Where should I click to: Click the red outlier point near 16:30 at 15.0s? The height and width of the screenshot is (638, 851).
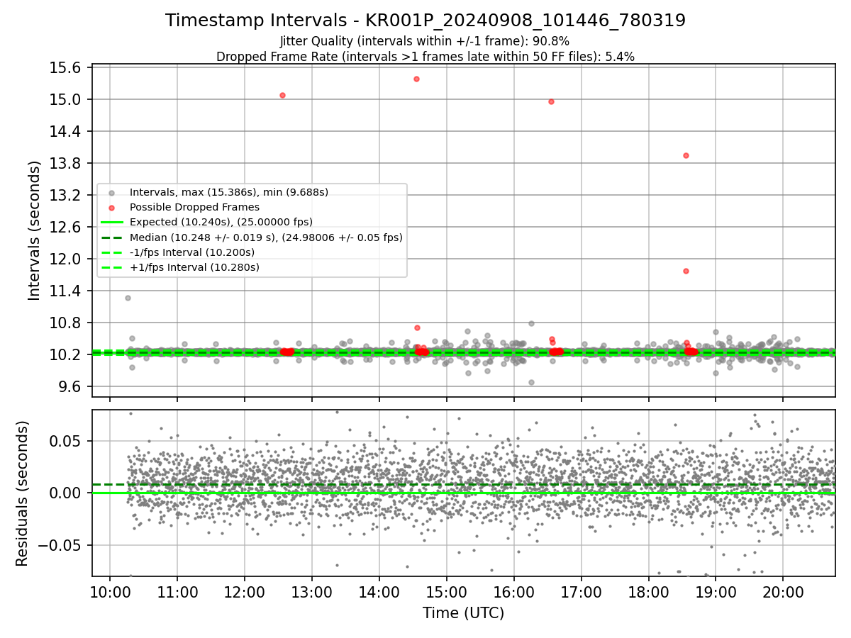[551, 101]
